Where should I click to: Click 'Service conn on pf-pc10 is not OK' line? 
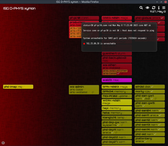[119, 30]
